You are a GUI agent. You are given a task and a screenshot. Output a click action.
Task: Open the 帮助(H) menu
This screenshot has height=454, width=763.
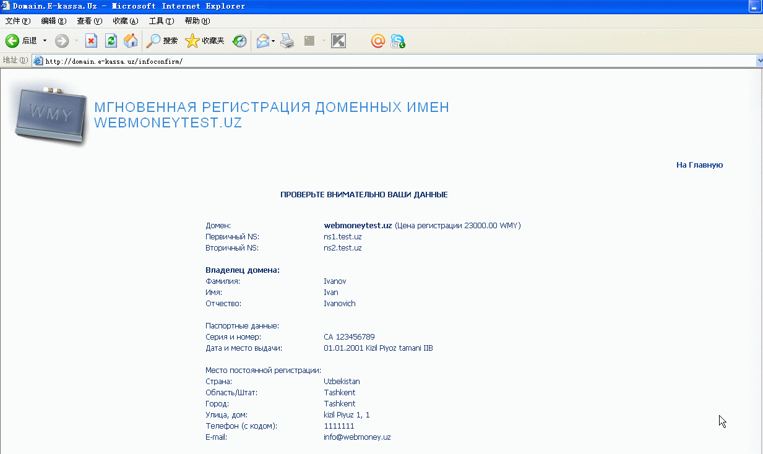tap(197, 21)
